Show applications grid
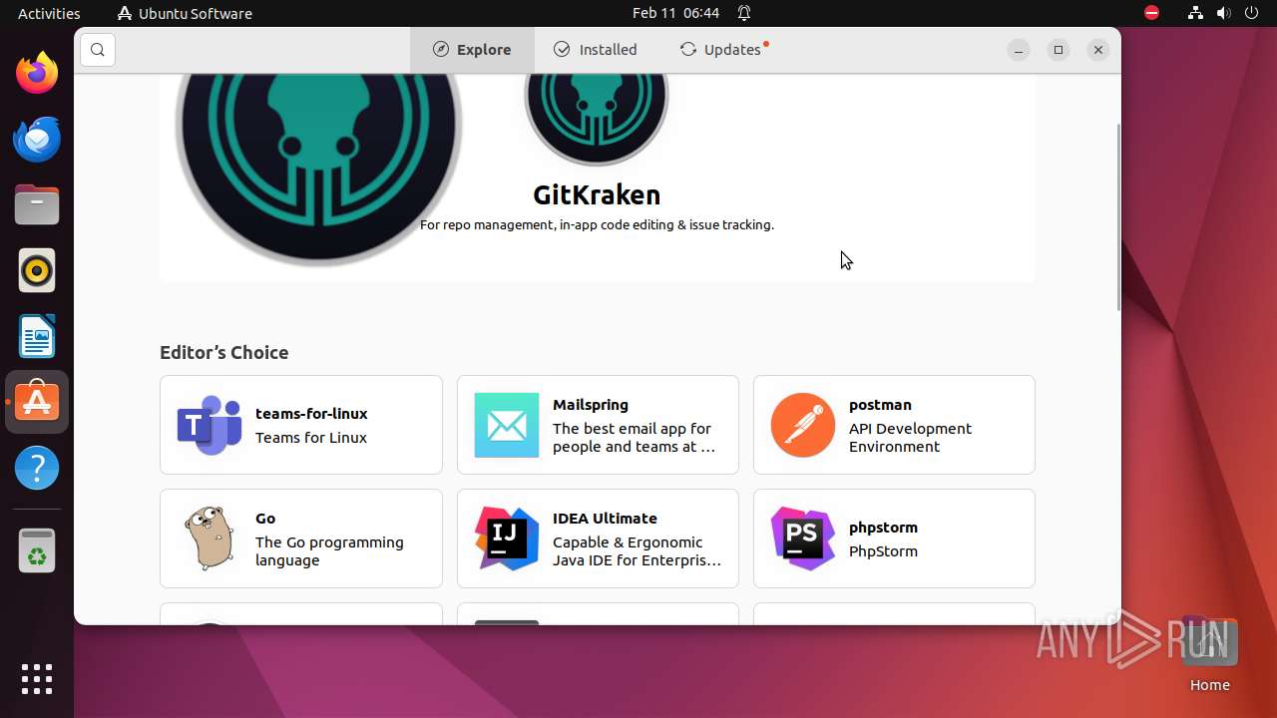The height and width of the screenshot is (718, 1277). coord(37,679)
